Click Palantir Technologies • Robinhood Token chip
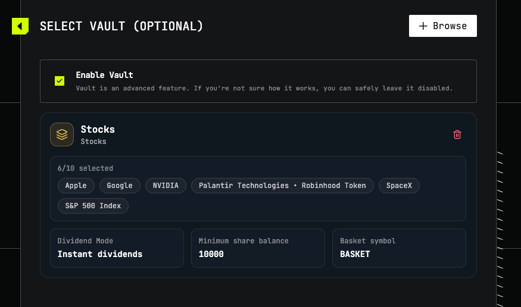This screenshot has height=307, width=521. coord(282,186)
